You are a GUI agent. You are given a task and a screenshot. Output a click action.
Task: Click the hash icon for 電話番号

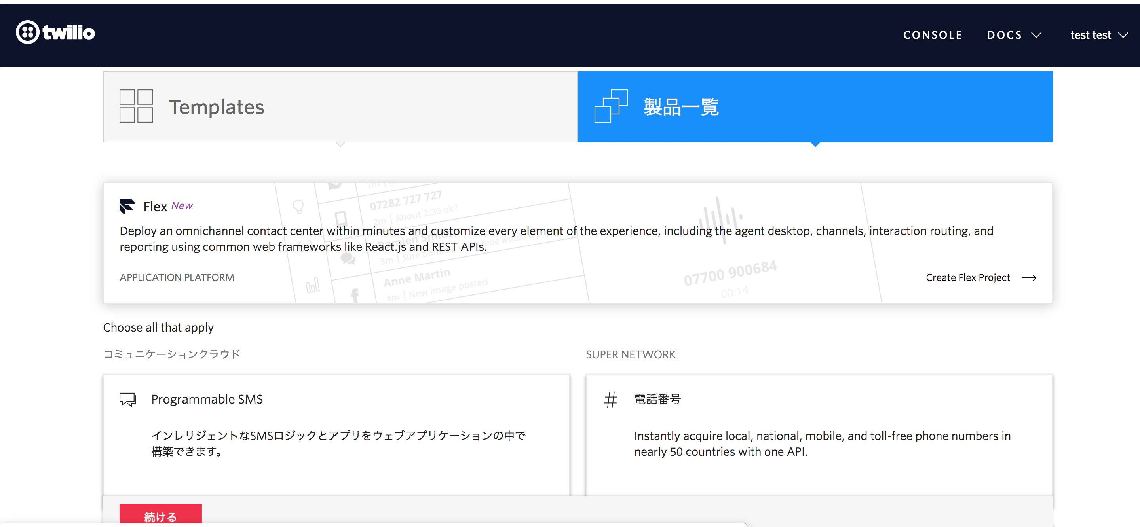point(611,400)
